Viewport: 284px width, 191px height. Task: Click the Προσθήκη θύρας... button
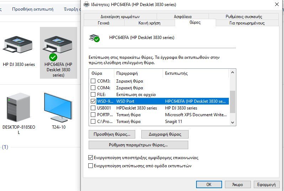[x=112, y=134]
